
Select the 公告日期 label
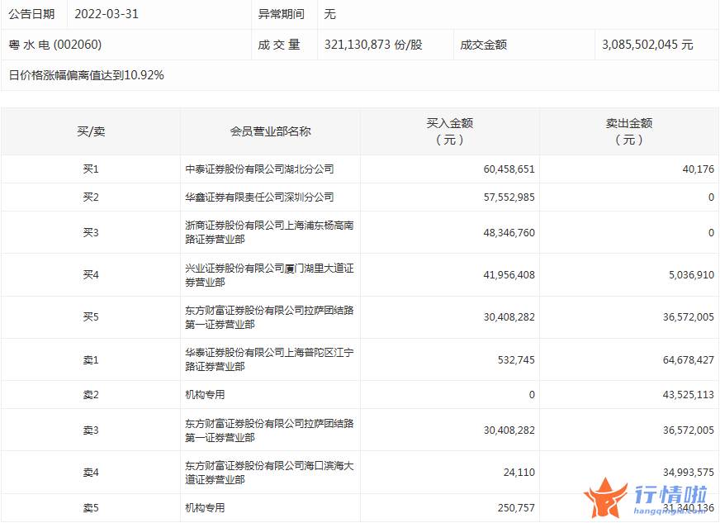(31, 14)
